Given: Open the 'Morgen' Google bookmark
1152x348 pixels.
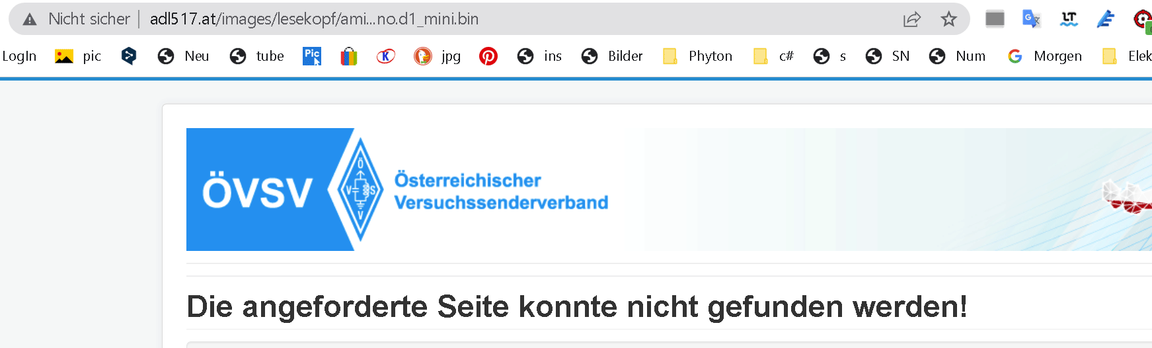Looking at the screenshot, I should 1045,56.
